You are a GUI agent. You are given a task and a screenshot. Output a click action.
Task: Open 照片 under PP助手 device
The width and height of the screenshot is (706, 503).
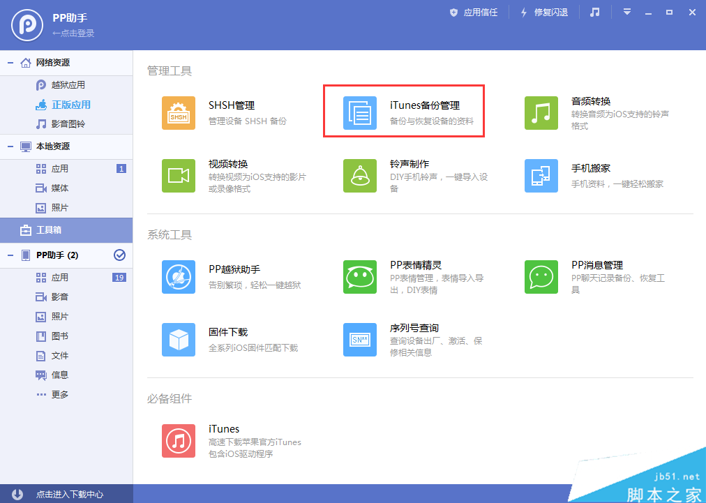[67, 317]
